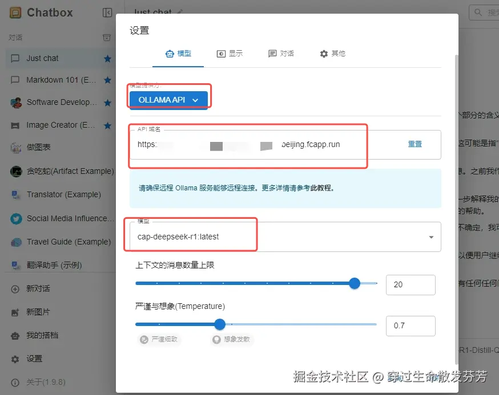The height and width of the screenshot is (395, 499).
Task: Open the Markdown 101 conversation
Action: (61, 80)
